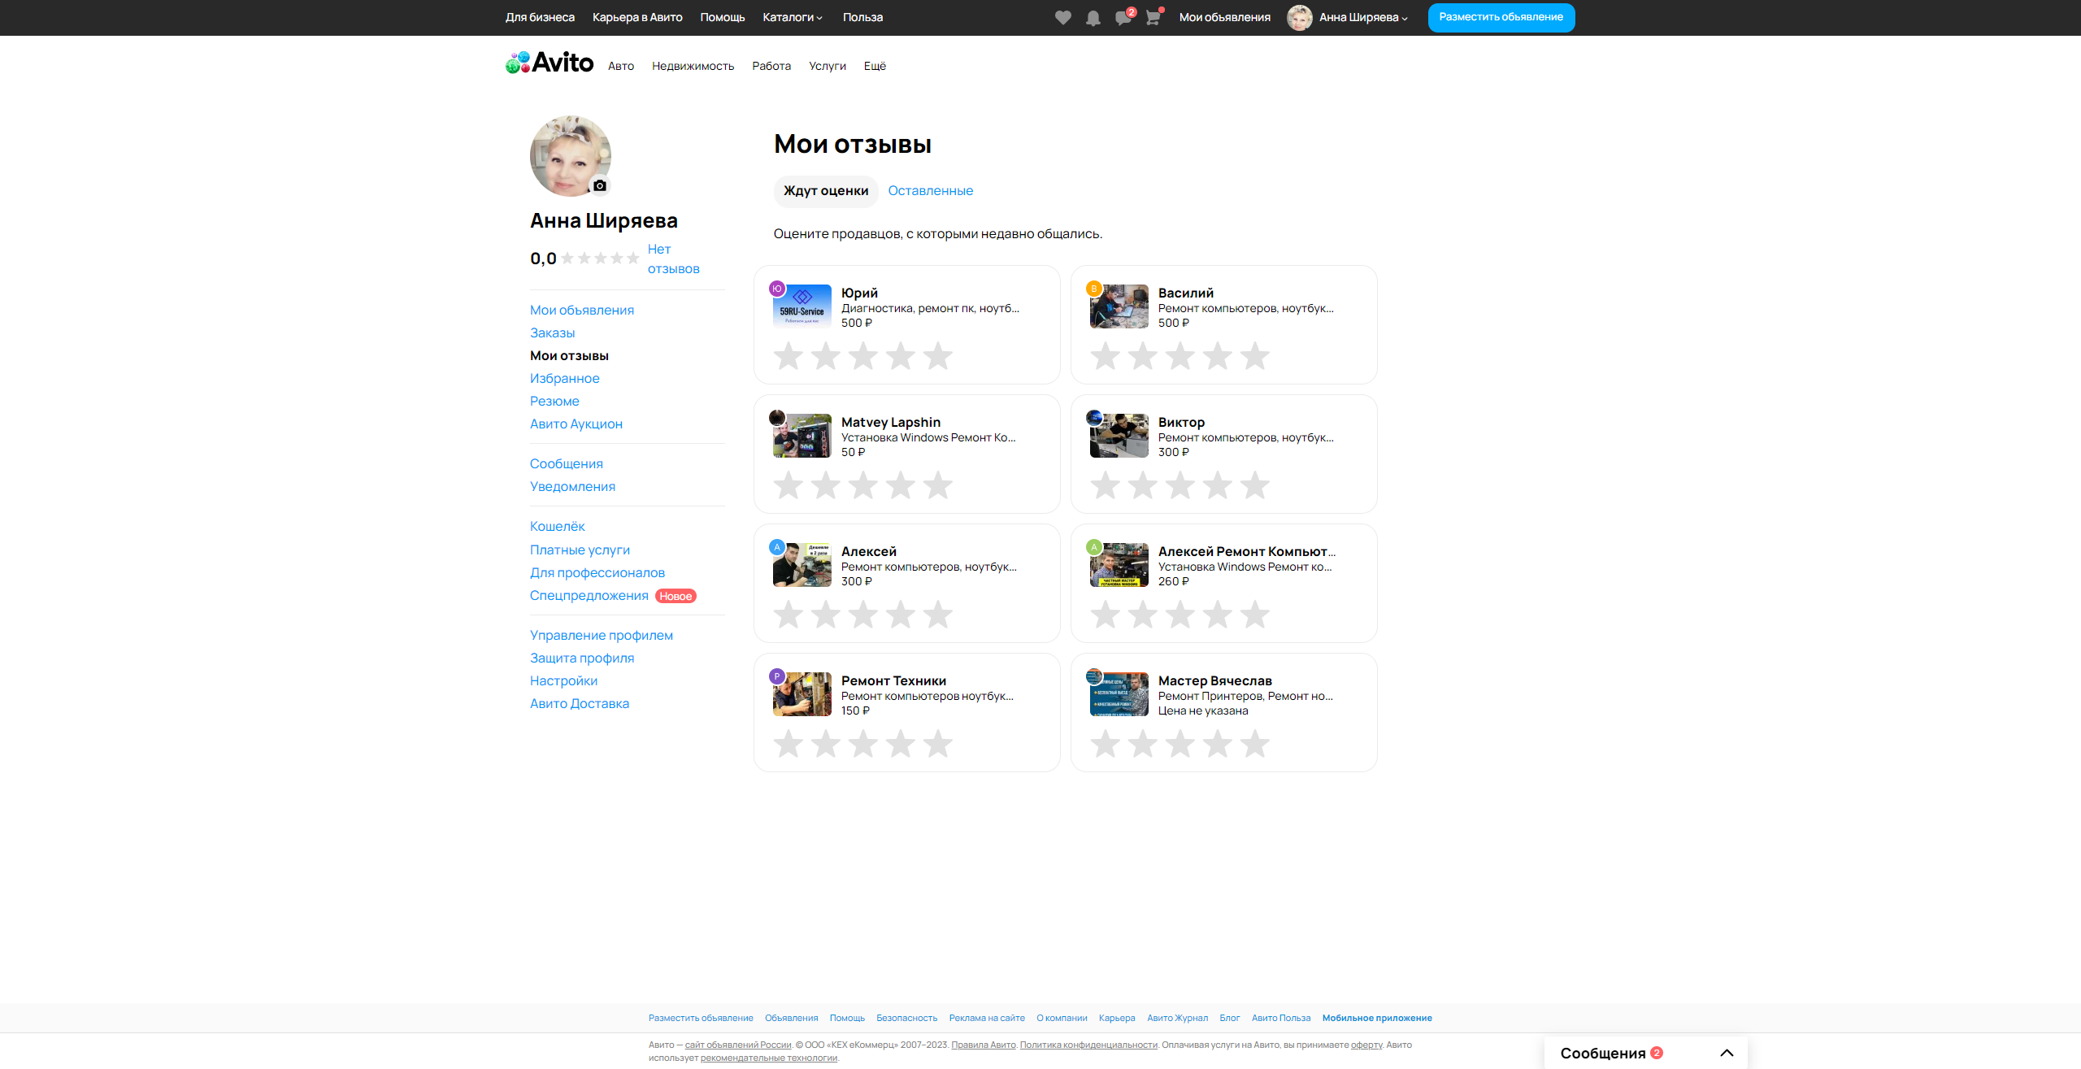Open the Ещё categories menu
This screenshot has height=1069, width=2081.
coord(875,66)
